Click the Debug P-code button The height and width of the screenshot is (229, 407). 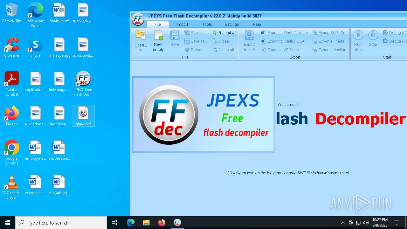click(395, 41)
